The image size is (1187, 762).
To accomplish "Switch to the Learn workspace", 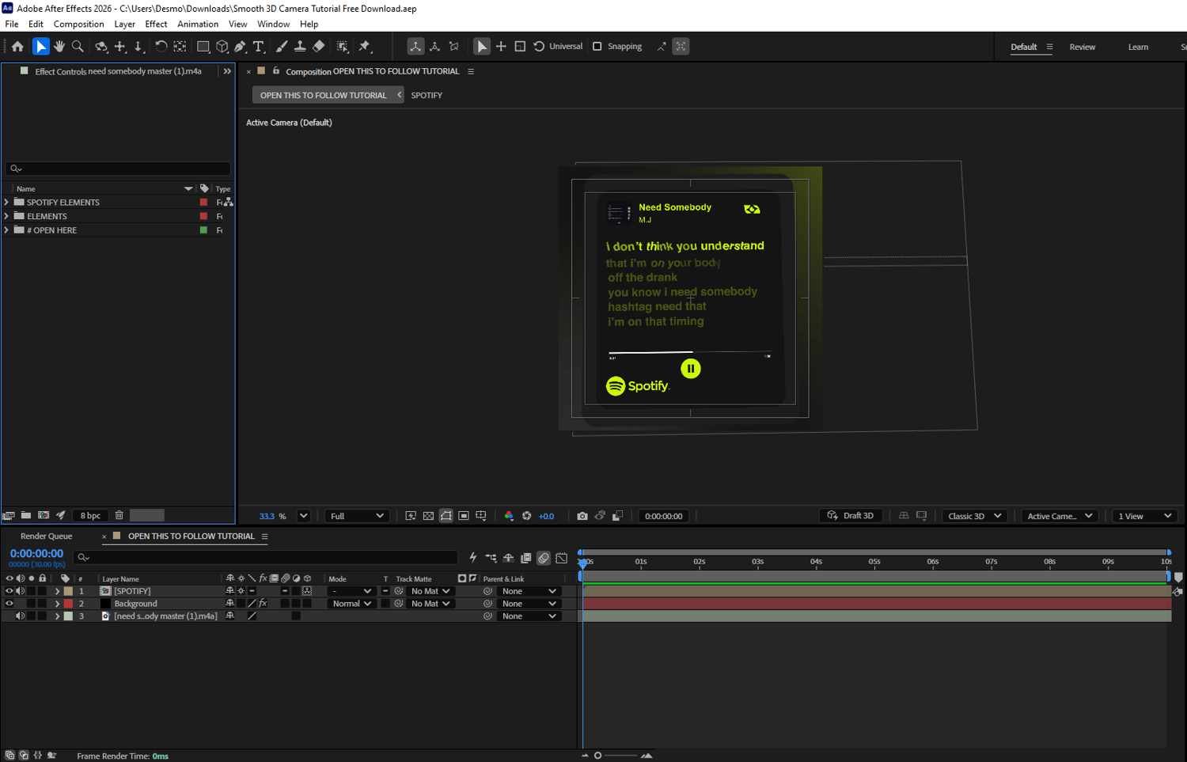I will (1138, 47).
